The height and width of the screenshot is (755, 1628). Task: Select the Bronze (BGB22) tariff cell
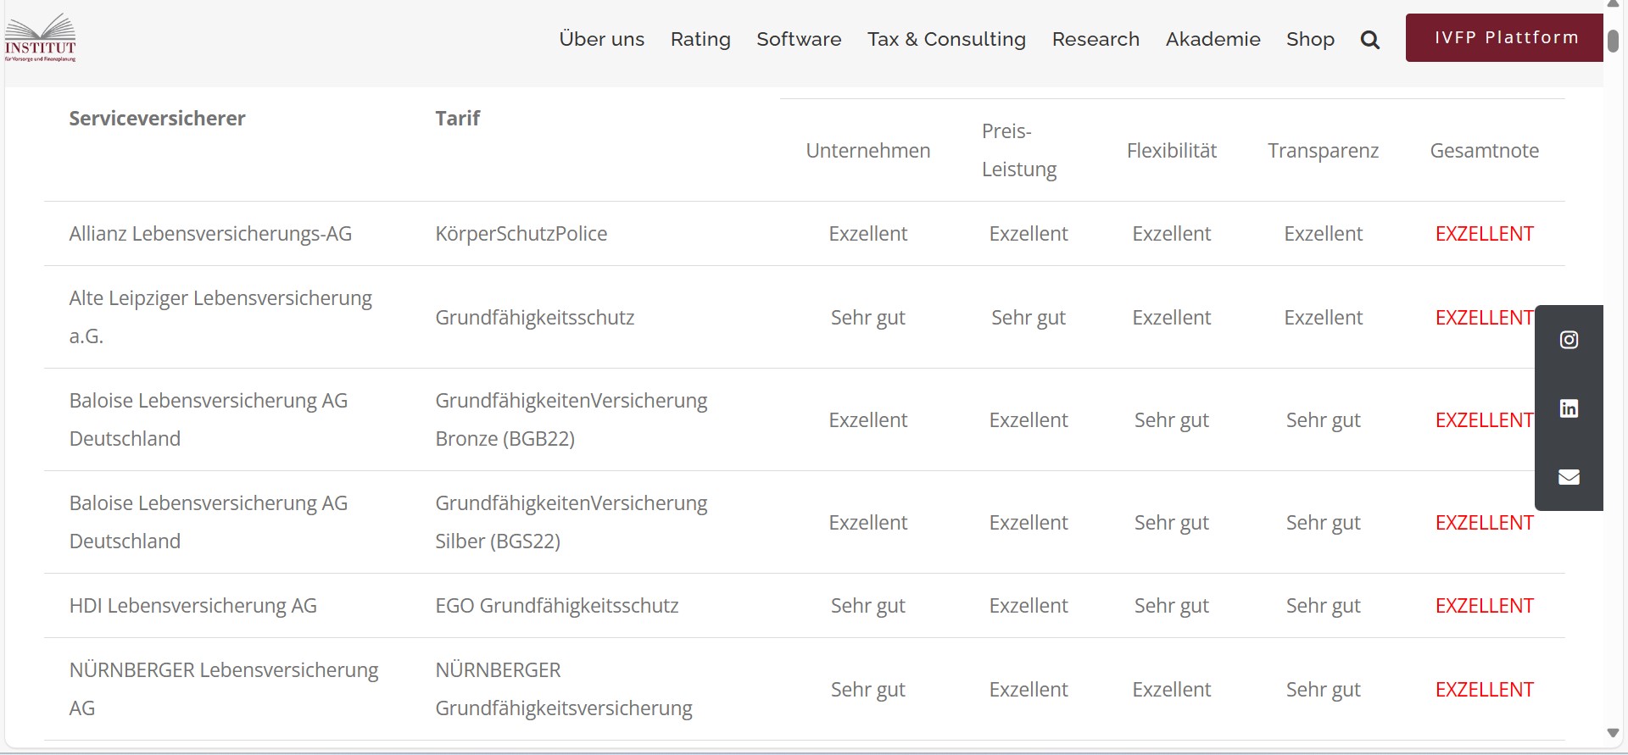(x=571, y=419)
